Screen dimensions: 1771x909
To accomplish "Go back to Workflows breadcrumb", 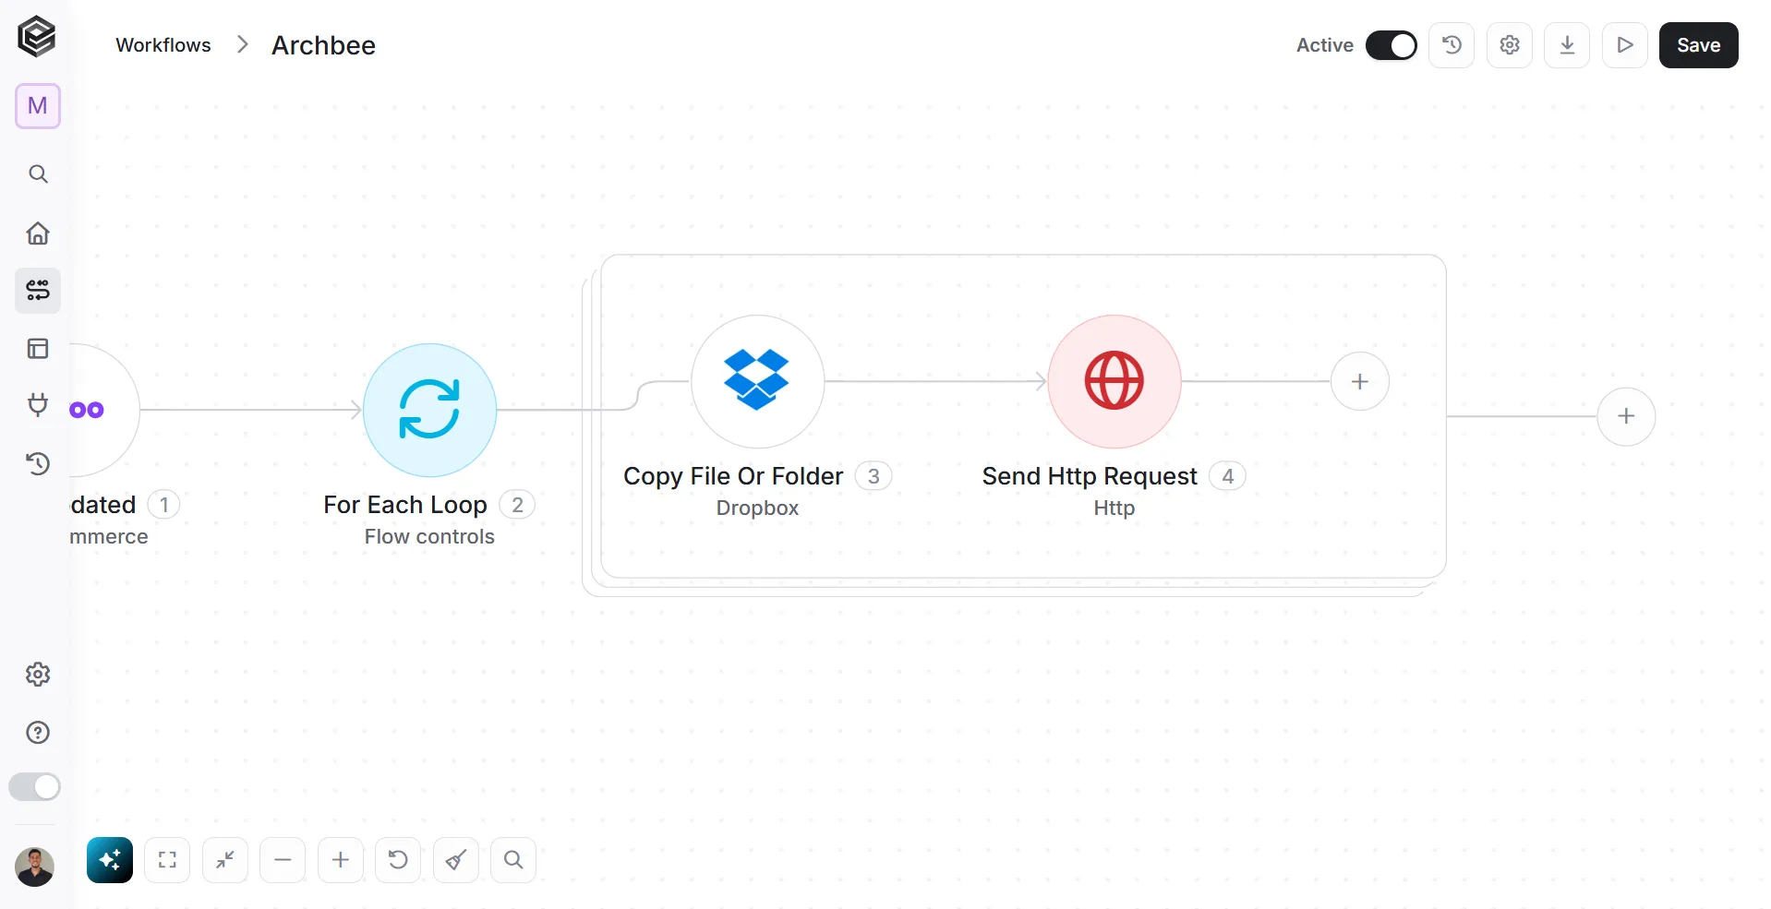I will [163, 45].
